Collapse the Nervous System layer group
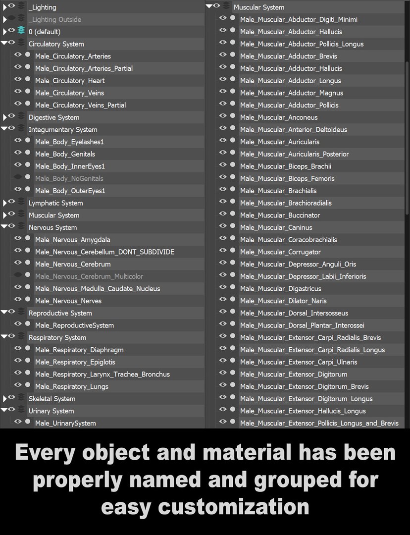The width and height of the screenshot is (410, 535). 4,226
